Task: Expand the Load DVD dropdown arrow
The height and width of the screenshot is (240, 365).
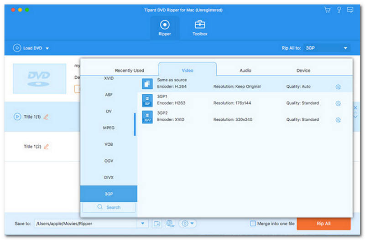Action: [47, 48]
